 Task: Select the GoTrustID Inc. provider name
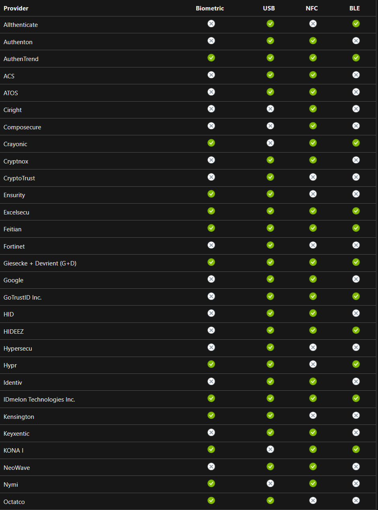point(23,298)
